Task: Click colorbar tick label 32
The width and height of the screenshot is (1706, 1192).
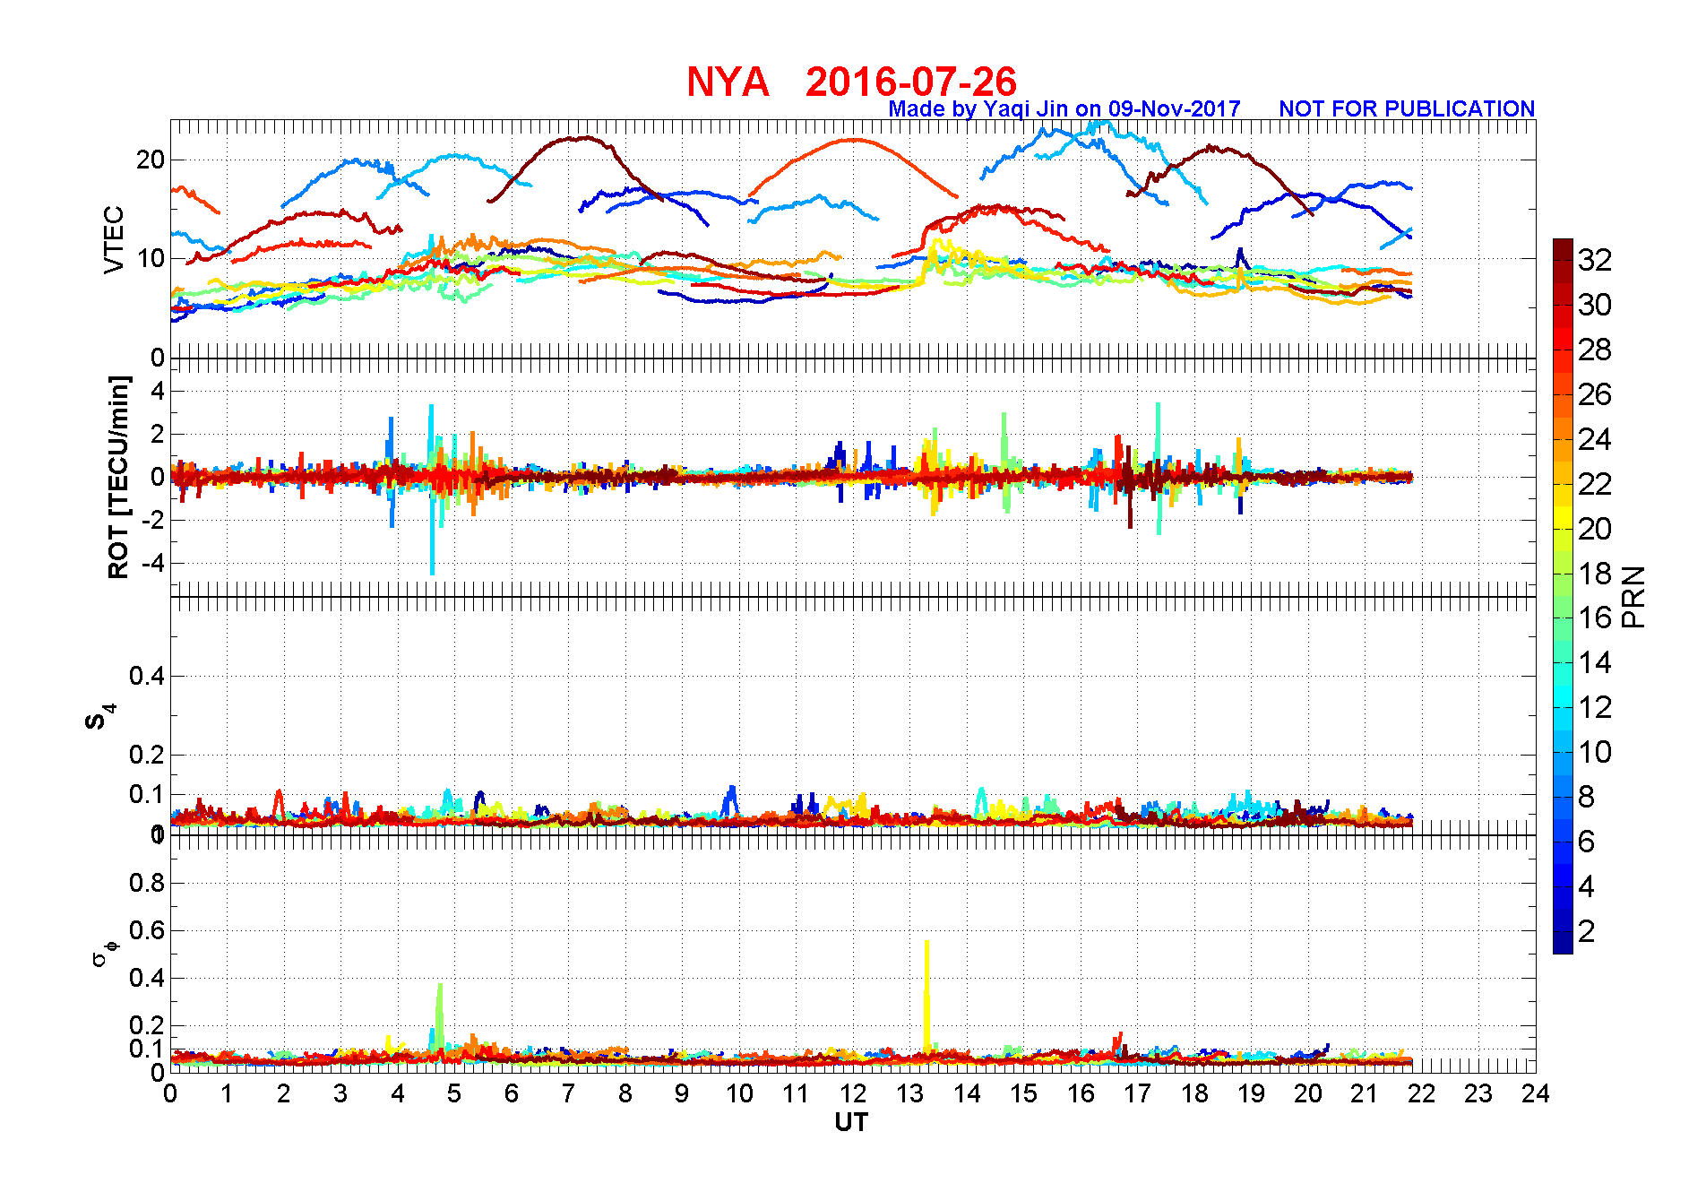Action: [1595, 260]
